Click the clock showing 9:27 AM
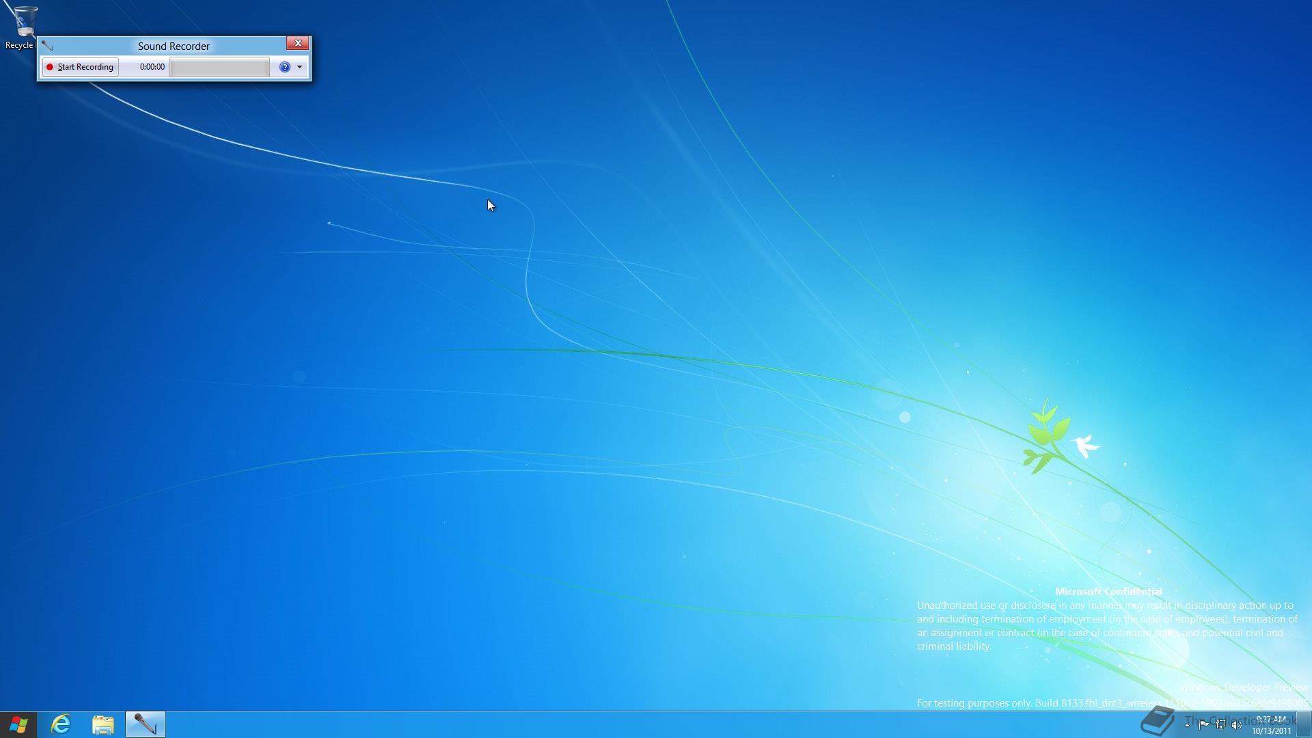 coord(1271,724)
